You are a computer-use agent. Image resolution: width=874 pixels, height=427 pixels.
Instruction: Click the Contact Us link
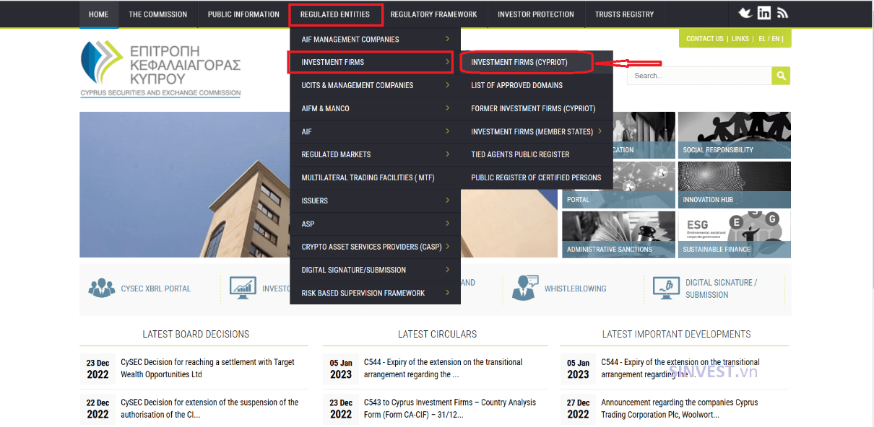(x=704, y=39)
